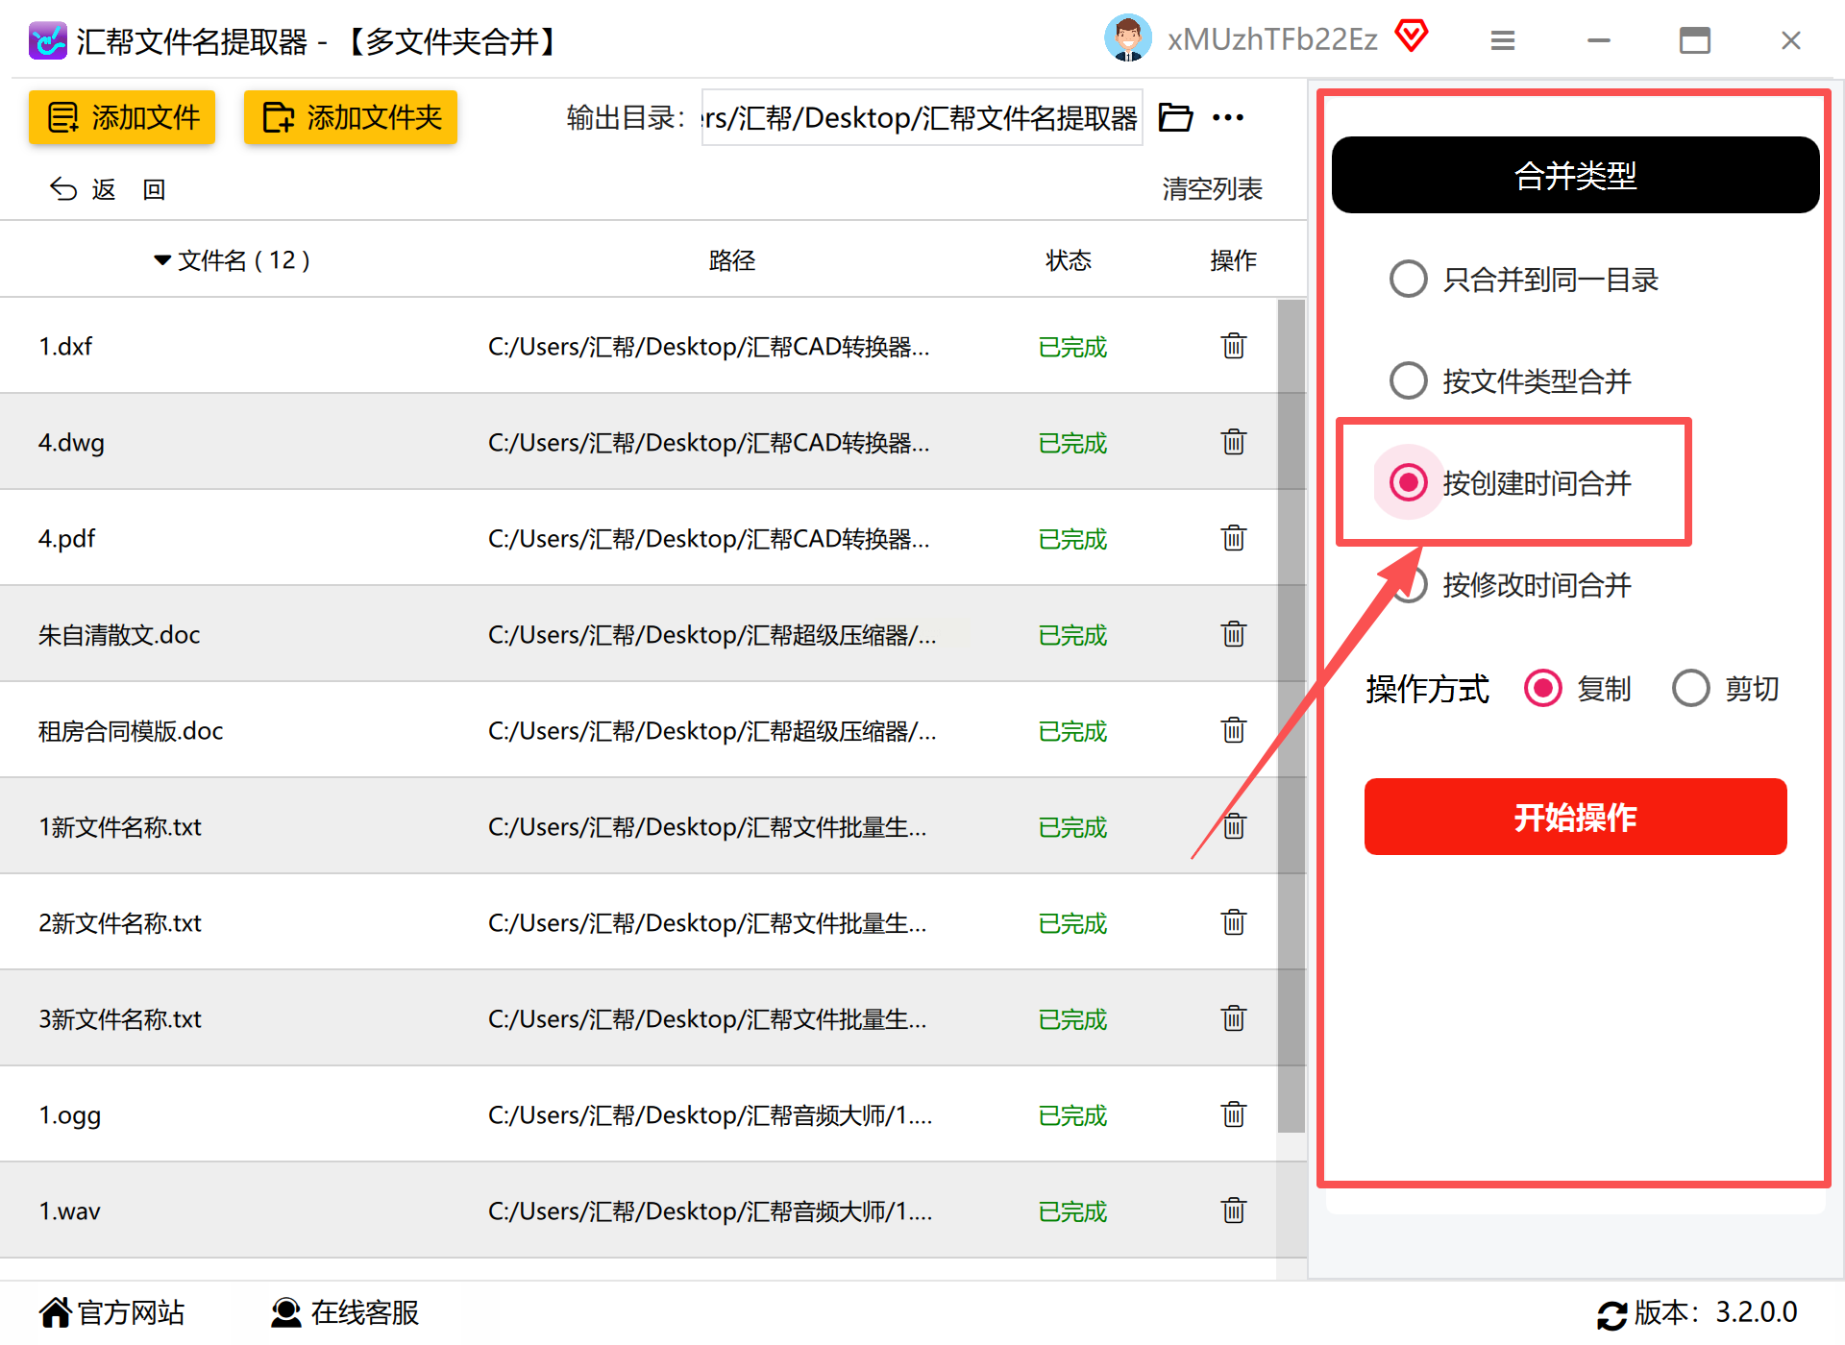Select 按文件类型合并 radio option
Image resolution: width=1845 pixels, height=1345 pixels.
tap(1409, 381)
